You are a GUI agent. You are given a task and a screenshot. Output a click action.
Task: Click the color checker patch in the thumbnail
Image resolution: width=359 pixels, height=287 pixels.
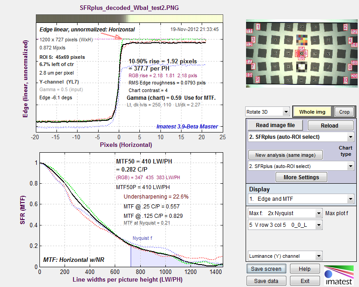[x=302, y=40]
